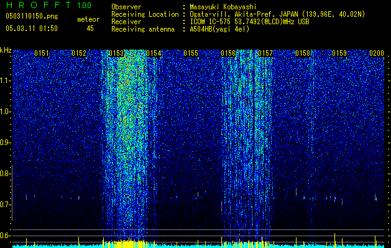Viewport: 391px width, 248px height.
Task: Click the 'Receiving antenna' field label
Action: click(x=143, y=29)
